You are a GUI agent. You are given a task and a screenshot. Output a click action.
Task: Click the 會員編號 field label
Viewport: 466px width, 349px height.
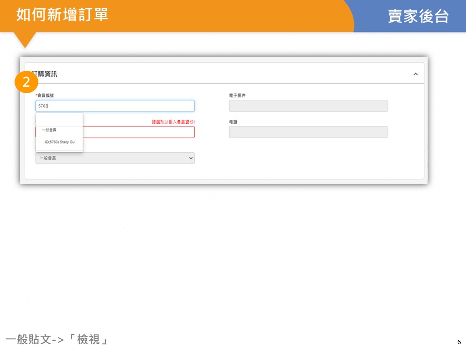coord(45,95)
